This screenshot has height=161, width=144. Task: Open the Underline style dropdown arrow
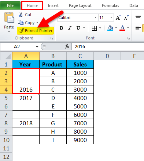pos(84,28)
